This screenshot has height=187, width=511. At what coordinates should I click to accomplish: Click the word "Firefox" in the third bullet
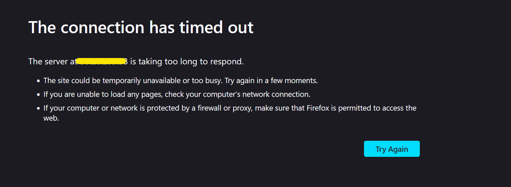point(318,108)
